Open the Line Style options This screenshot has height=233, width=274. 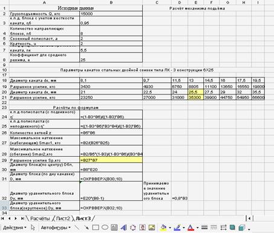pos(204,228)
